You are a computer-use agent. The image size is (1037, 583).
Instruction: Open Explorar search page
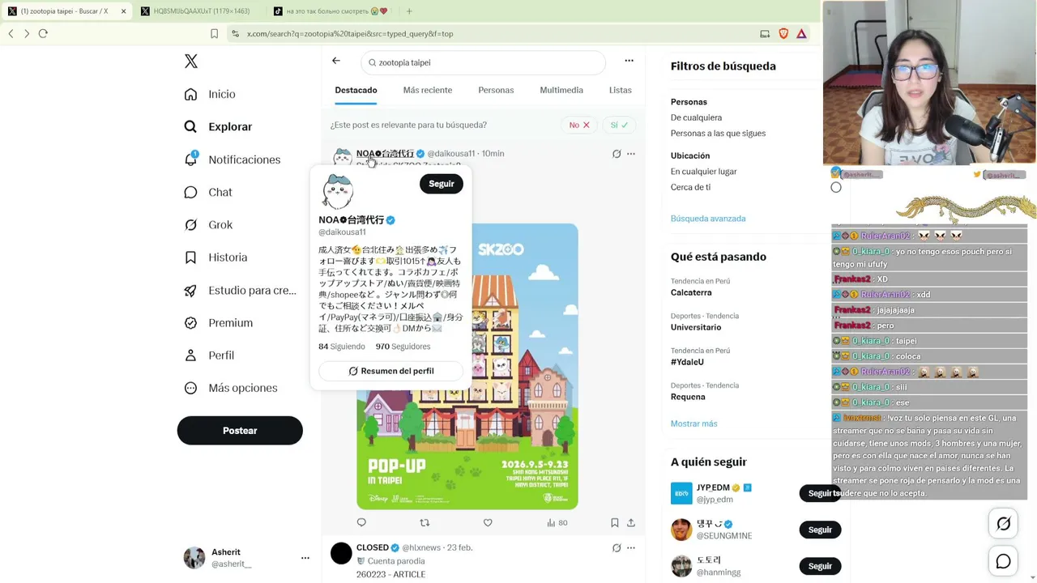pyautogui.click(x=218, y=127)
